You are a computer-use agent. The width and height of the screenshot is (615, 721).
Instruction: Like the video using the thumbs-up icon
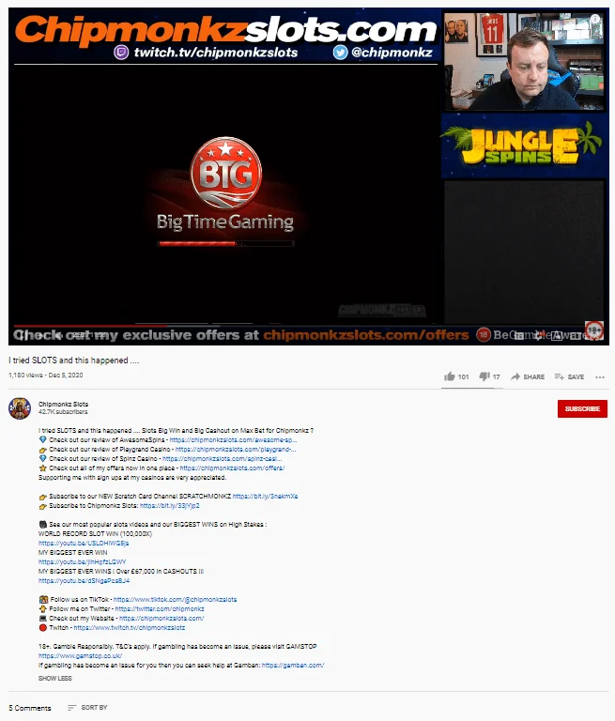click(x=450, y=376)
